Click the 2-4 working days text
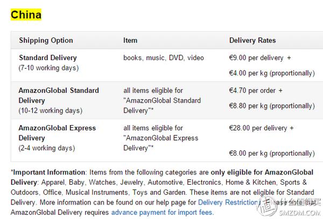The height and width of the screenshot is (219, 323). 47,148
